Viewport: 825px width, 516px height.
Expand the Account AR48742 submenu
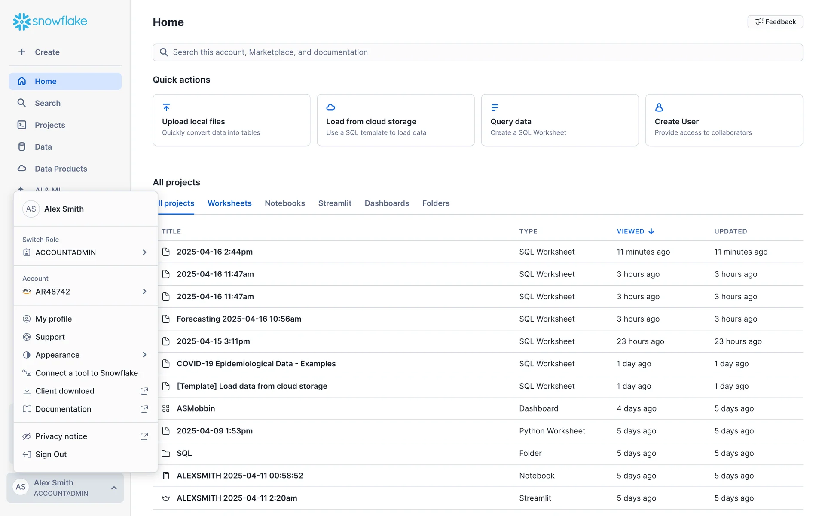(x=144, y=292)
